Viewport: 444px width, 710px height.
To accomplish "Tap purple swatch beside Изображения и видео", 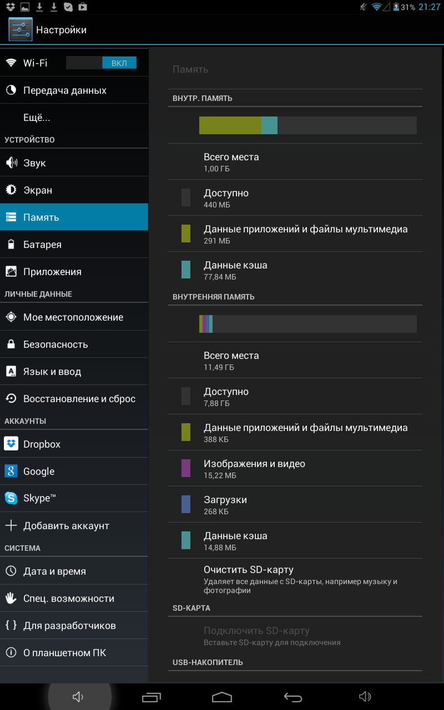I will pyautogui.click(x=186, y=468).
